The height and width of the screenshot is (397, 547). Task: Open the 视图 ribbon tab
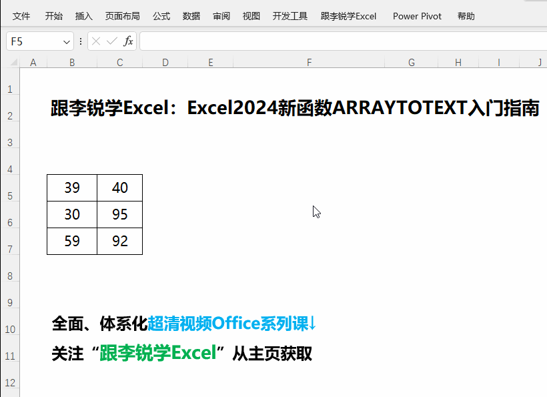tap(251, 16)
